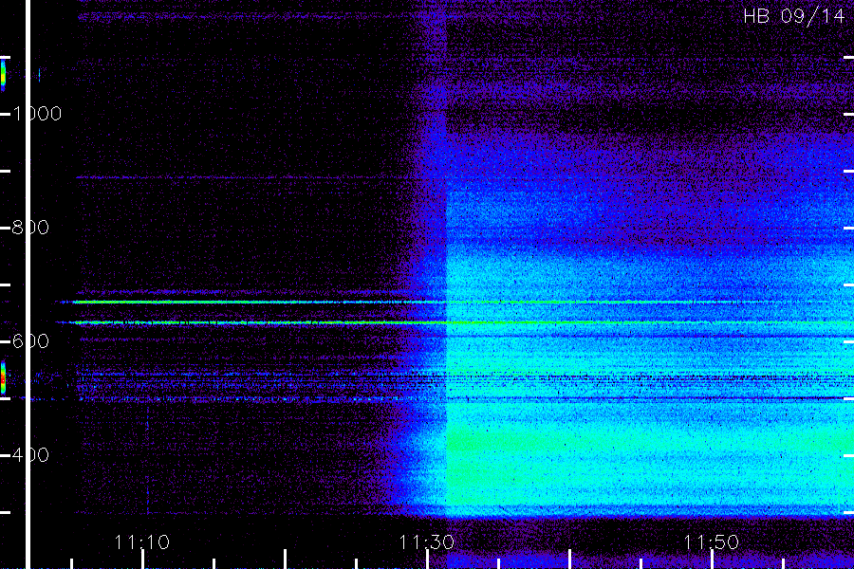Click the 11:50 time axis label

coord(712,542)
